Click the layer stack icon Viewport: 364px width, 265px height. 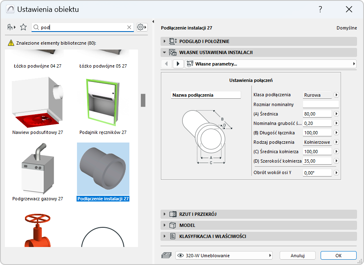point(167,256)
